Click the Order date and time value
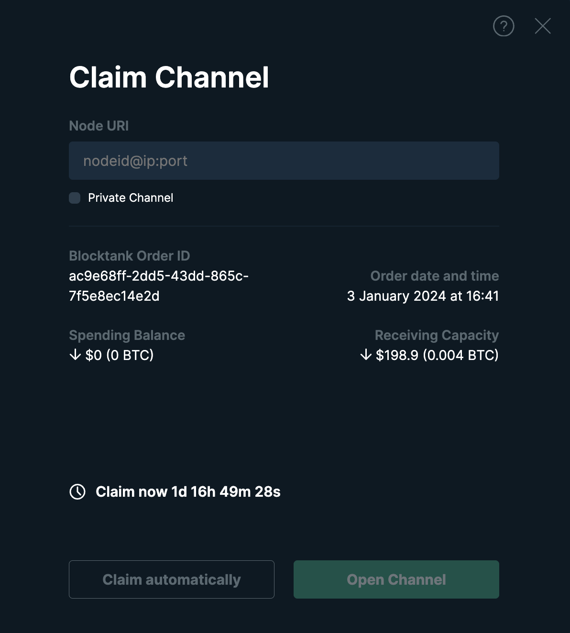Screen dimensions: 570x633 click(423, 296)
